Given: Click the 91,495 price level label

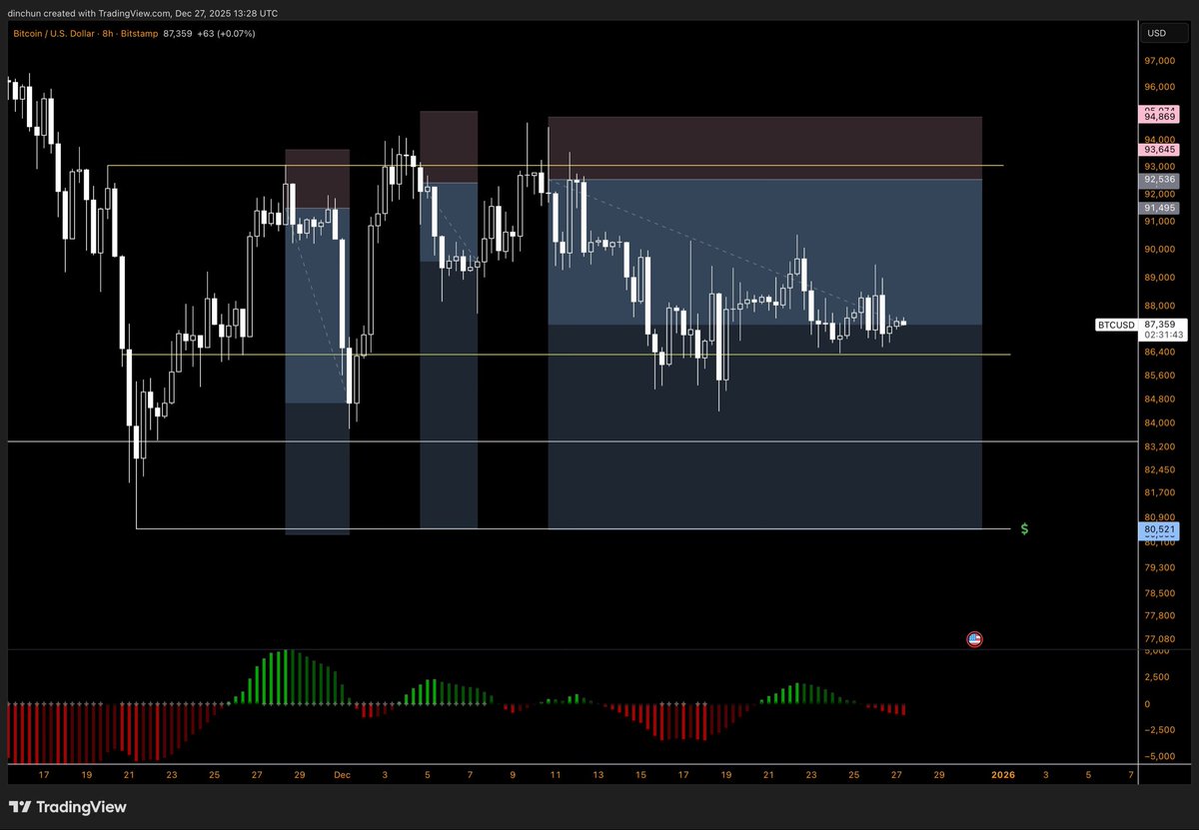Looking at the screenshot, I should 1159,207.
